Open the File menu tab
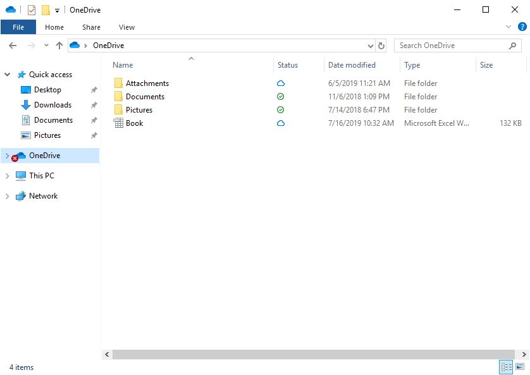 click(18, 27)
